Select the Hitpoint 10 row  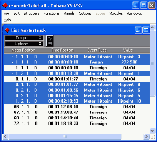tap(77, 101)
